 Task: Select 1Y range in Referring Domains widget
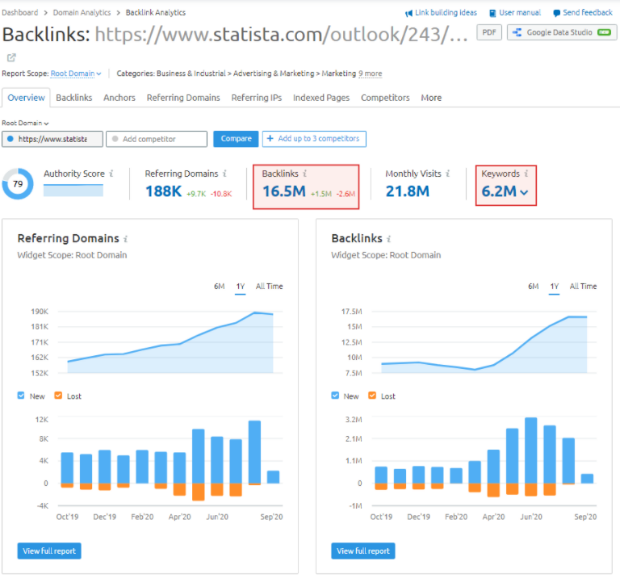click(x=241, y=287)
